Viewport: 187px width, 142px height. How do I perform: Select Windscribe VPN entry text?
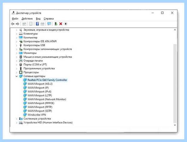37,115
